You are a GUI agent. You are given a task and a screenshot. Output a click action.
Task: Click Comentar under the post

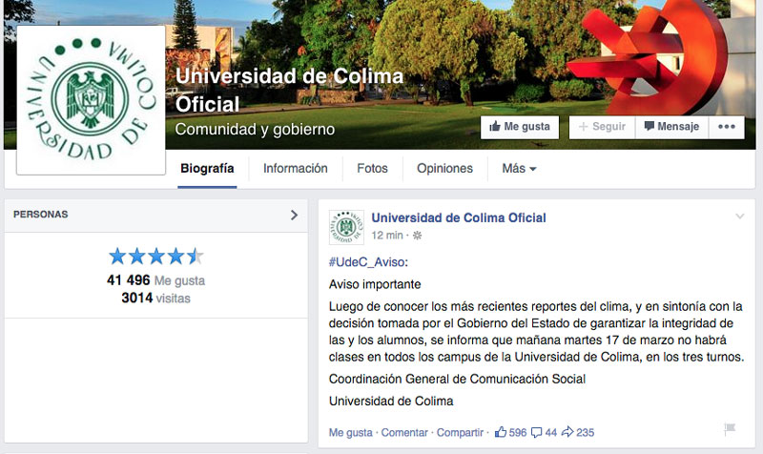pos(404,433)
